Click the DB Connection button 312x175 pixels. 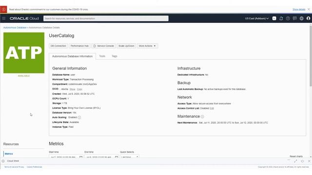[58, 46]
